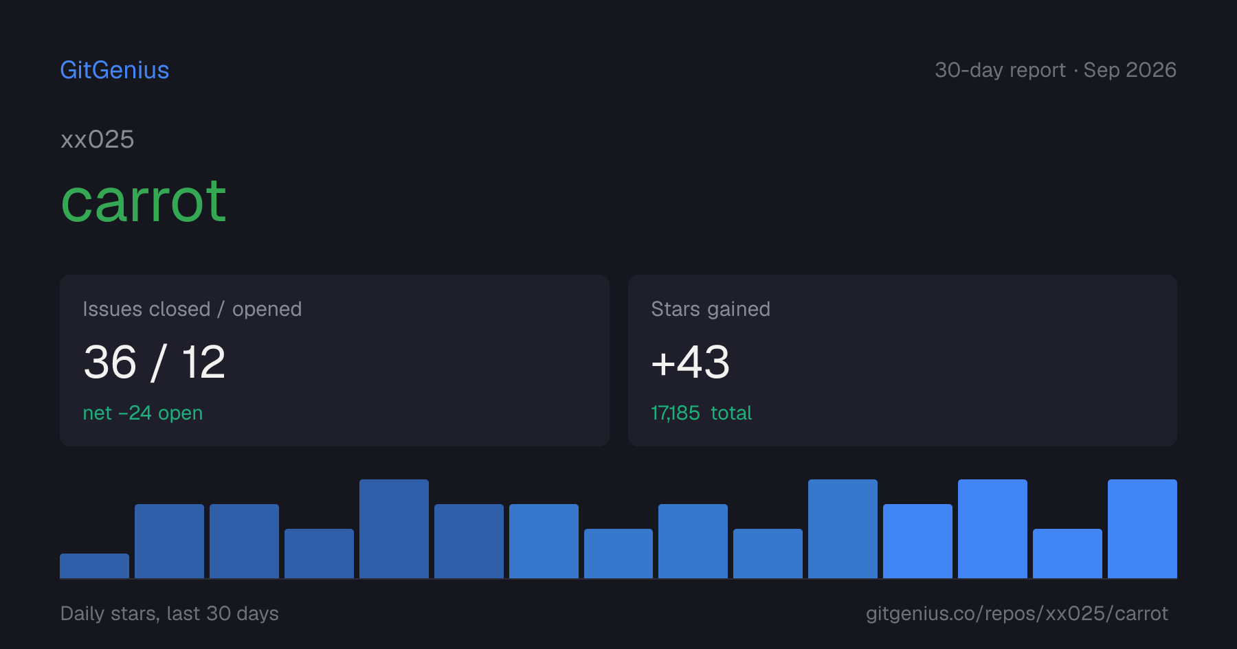Image resolution: width=1237 pixels, height=649 pixels.
Task: Open the carrot repository title
Action: tap(144, 201)
